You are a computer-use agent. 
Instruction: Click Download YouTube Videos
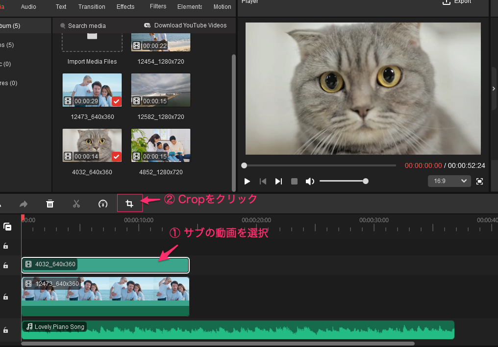(185, 25)
